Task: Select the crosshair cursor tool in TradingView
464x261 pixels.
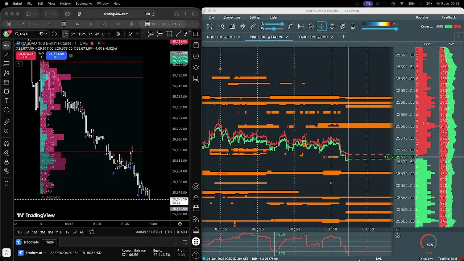Action: click(7, 46)
